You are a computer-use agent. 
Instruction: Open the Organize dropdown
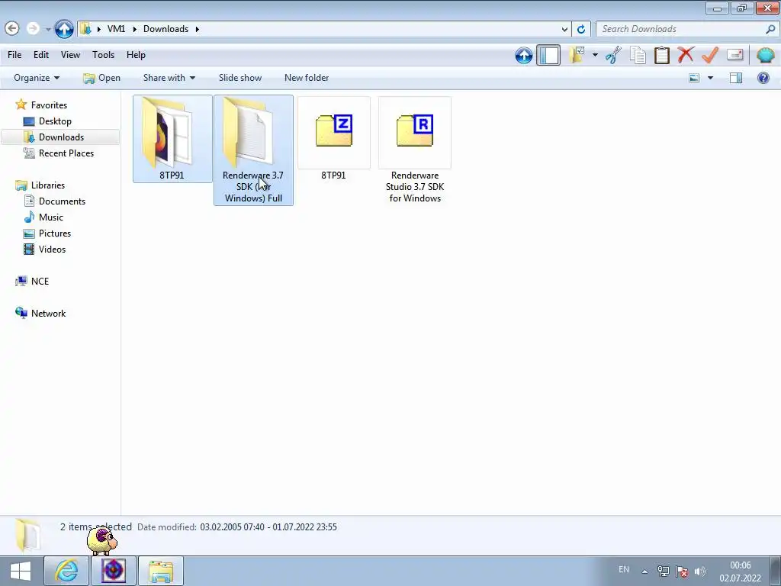(37, 78)
